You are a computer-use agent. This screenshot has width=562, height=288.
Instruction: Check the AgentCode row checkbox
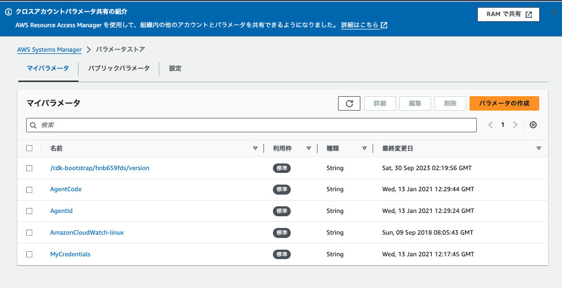point(30,190)
